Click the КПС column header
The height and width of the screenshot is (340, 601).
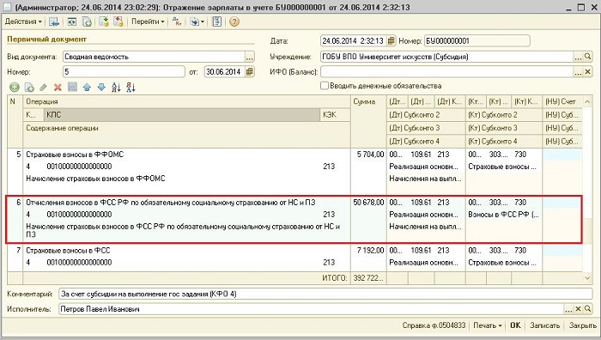(x=182, y=115)
